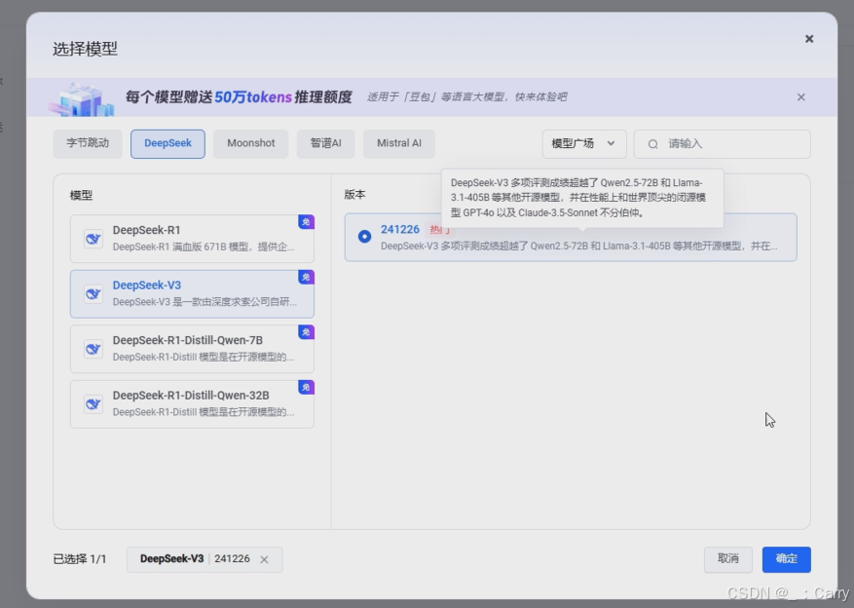Viewport: 854px width, 608px height.
Task: Click the DeepSeek-R1 whale logo icon
Action: (x=93, y=239)
